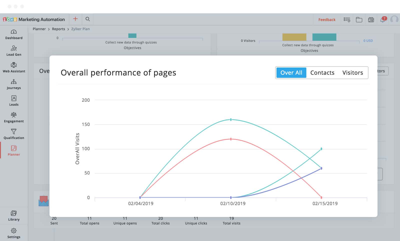Select the Engagement sidebar icon
Viewport: 400px width, 241px height.
[x=14, y=117]
